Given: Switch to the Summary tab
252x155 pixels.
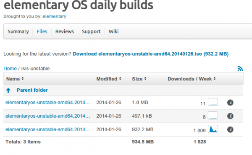Looking at the screenshot, I should (18, 31).
